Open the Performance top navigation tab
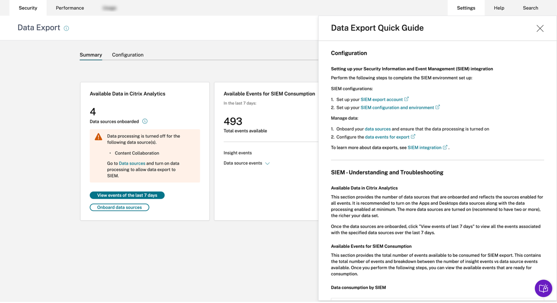Image resolution: width=557 pixels, height=303 pixels. [70, 8]
